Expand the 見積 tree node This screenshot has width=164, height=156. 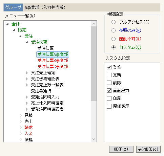coord(21,115)
